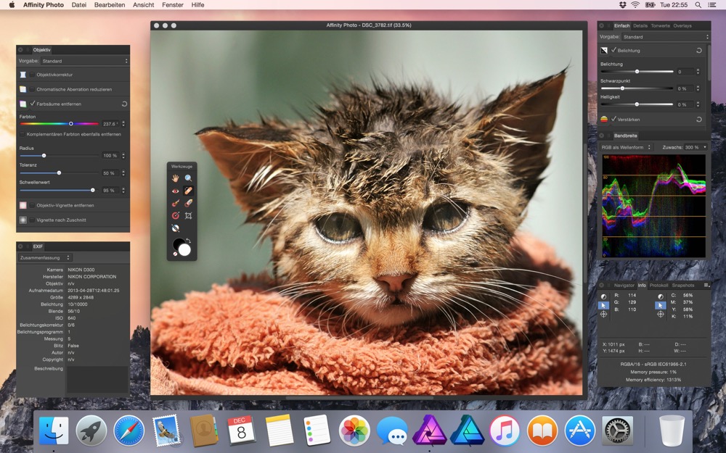Reset the Farbsäume entfernen settings

(x=124, y=104)
